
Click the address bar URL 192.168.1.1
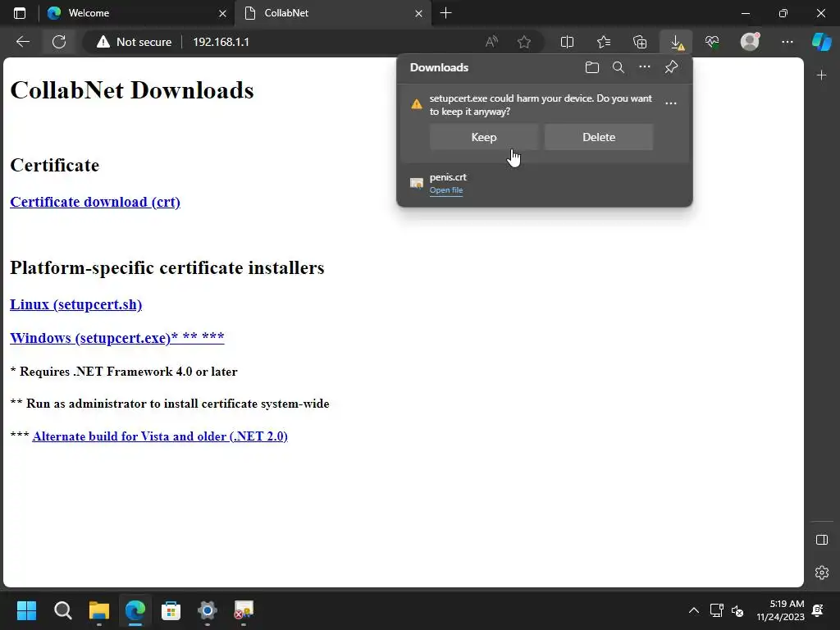[x=221, y=42]
